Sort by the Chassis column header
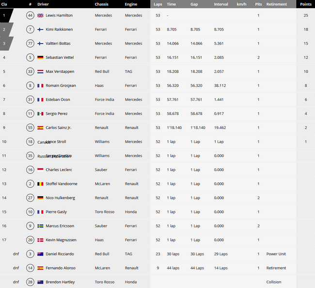Screen dimensions: 315x288 click(101, 4)
